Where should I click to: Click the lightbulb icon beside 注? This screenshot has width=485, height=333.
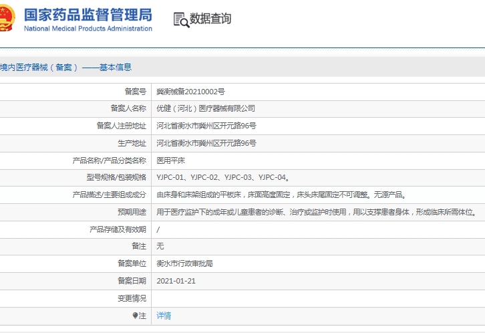tap(135, 316)
